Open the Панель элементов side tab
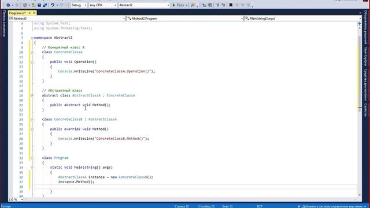Screen dimensions: 370x208 [4, 24]
